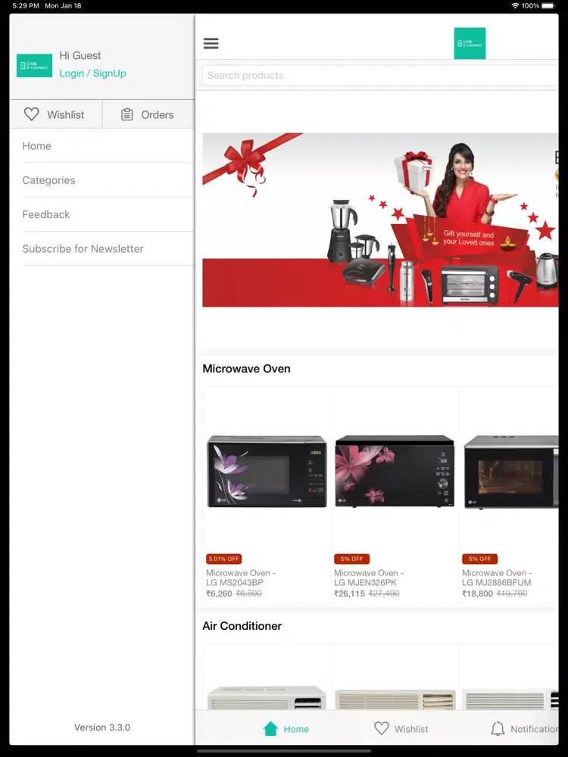Tap the Air Conditioner section heading

coord(242,626)
